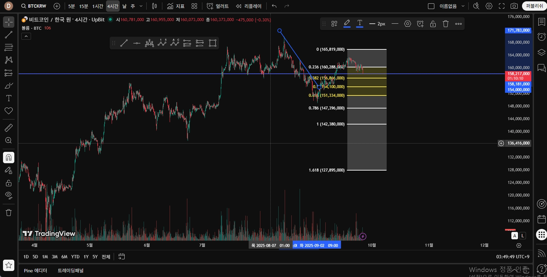This screenshot has height=277, width=547.
Task: Select the crosshair cursor tool
Action: [9, 22]
